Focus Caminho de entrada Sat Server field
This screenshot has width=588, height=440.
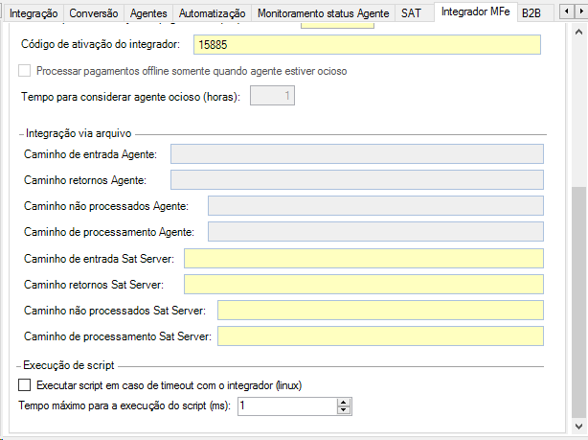[363, 259]
